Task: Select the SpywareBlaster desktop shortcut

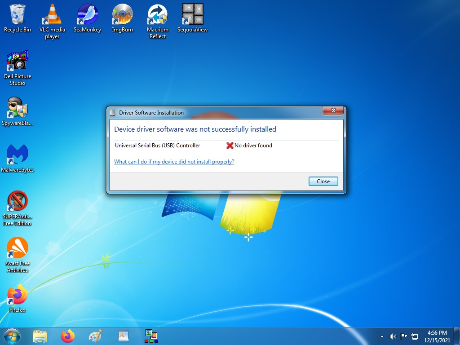Action: (x=18, y=111)
